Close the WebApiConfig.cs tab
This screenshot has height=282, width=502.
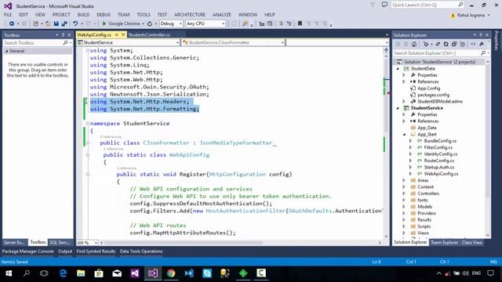123,34
